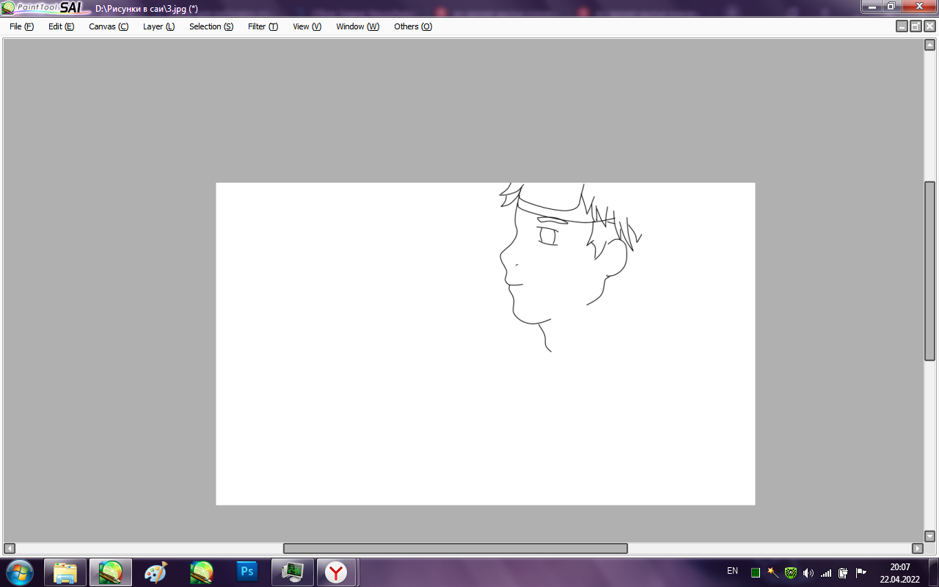Open Yandex Browser from the taskbar

[336, 572]
